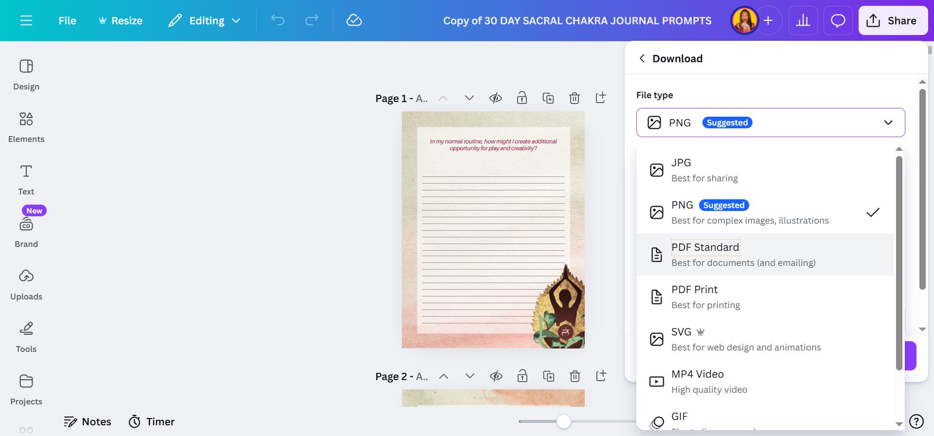Go back from the Download panel
The height and width of the screenshot is (436, 934).
coord(642,58)
